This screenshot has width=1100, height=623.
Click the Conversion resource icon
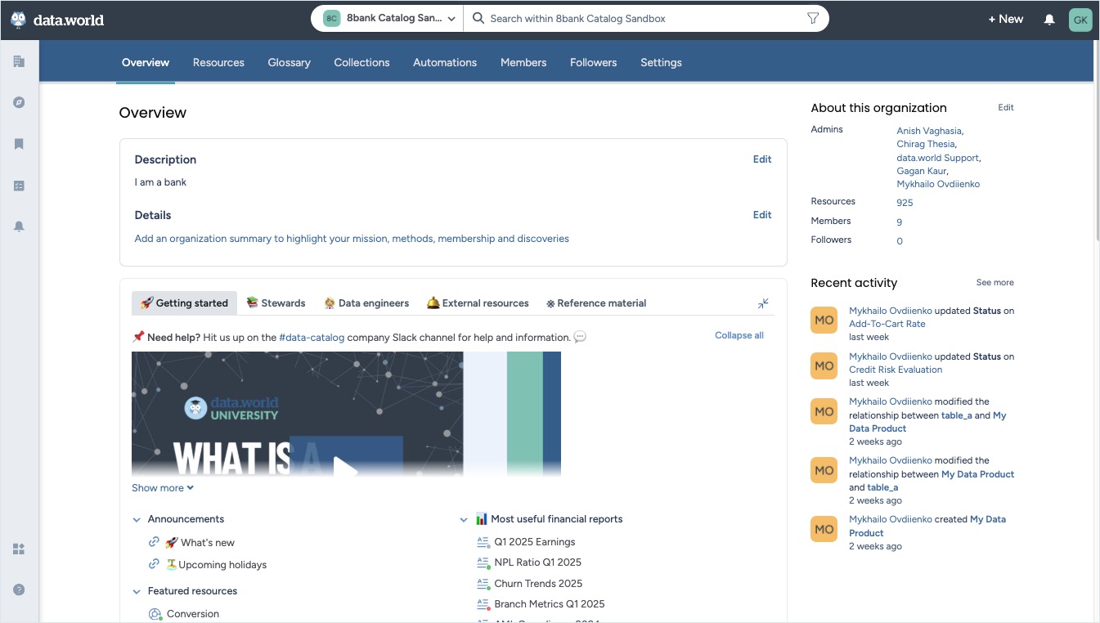pyautogui.click(x=155, y=614)
